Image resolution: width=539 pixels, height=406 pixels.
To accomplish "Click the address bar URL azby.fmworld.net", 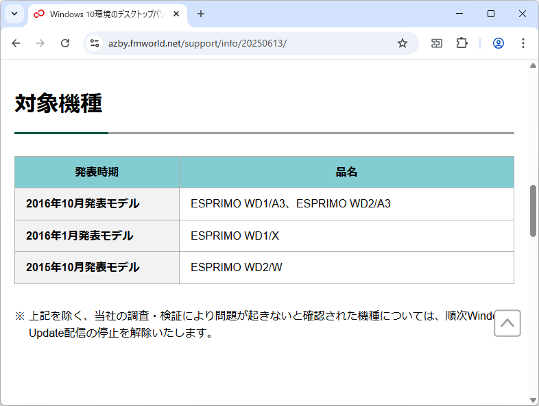I will [197, 43].
